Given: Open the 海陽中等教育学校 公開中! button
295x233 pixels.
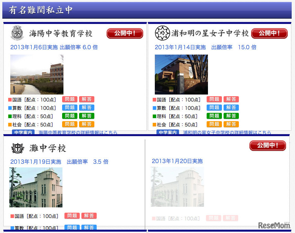Looking at the screenshot, I should tap(125, 33).
